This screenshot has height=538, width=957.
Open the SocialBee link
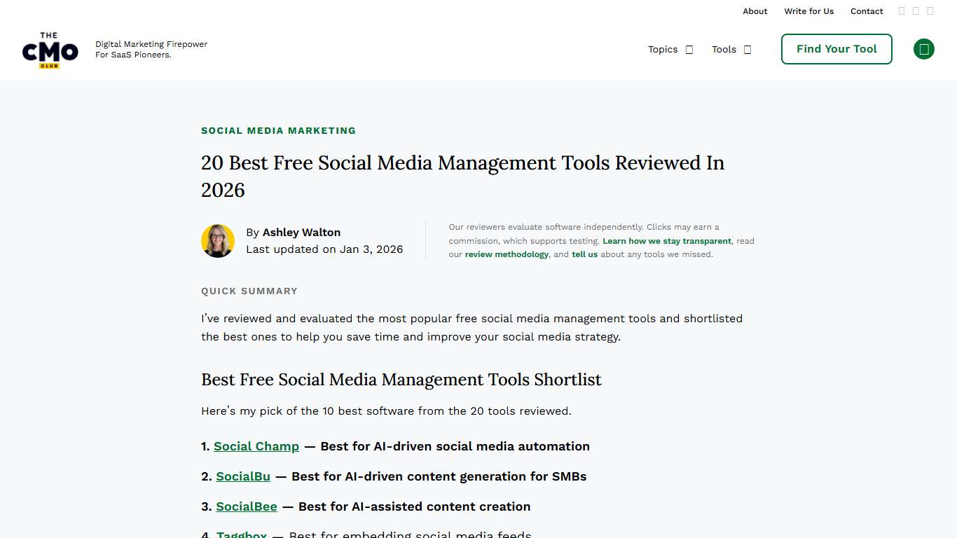pyautogui.click(x=247, y=506)
